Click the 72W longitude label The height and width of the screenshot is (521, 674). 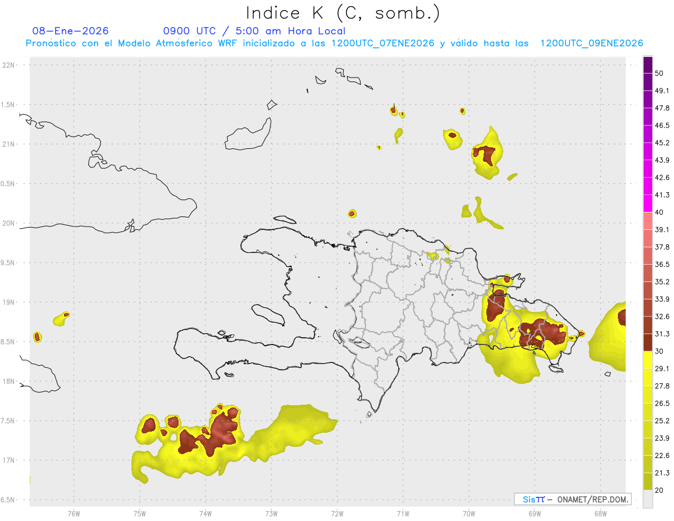coord(338,513)
